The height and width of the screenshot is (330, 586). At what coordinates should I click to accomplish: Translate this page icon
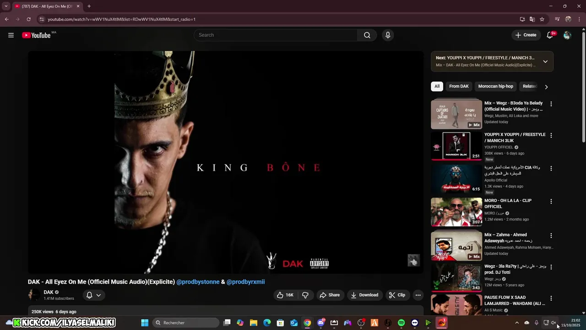pyautogui.click(x=532, y=19)
